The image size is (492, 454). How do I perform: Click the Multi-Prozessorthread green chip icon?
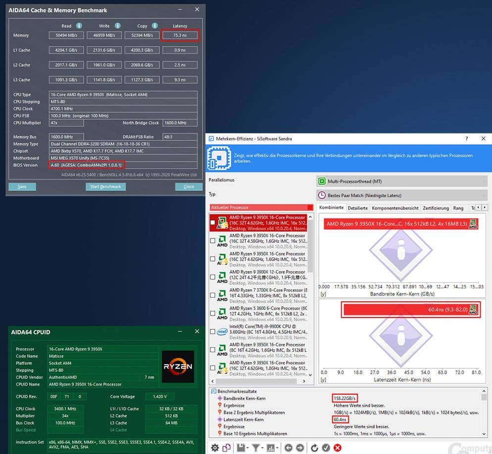(x=322, y=181)
